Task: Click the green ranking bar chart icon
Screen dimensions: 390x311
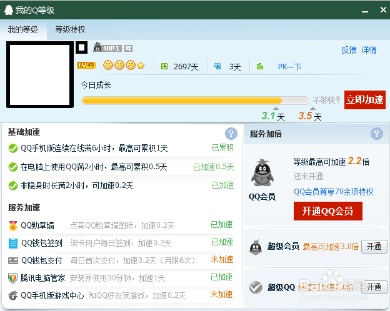Action: (260, 66)
